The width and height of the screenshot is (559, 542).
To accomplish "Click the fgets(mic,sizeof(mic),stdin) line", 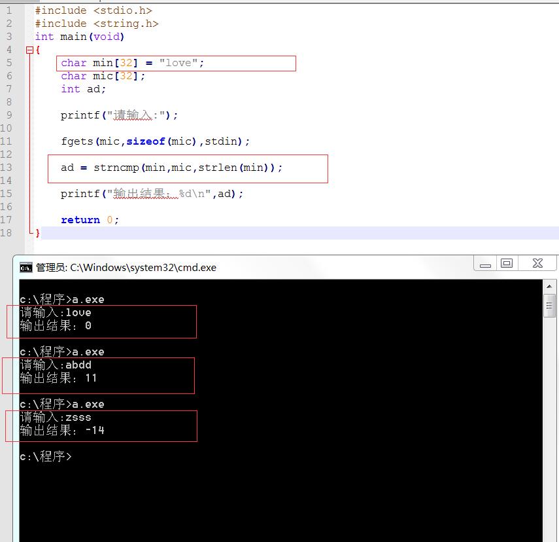I will (155, 141).
